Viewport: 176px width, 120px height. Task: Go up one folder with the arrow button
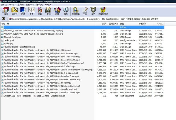pos(3,19)
